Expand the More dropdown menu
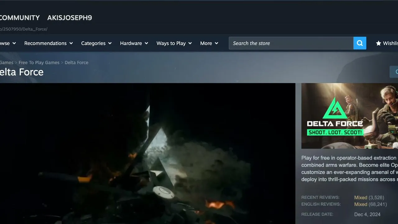This screenshot has width=398, height=224. (209, 43)
